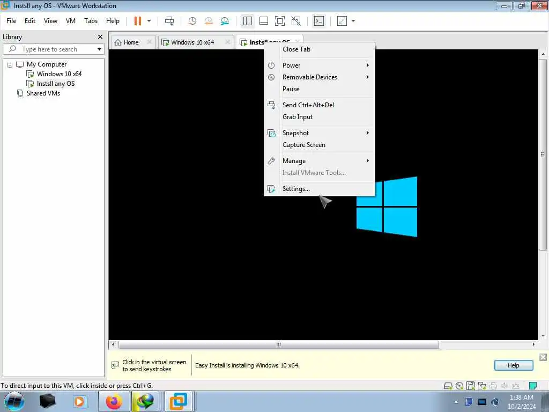Click the horizontal scrollbar thumb under the VM
This screenshot has height=412, width=549.
(279, 345)
